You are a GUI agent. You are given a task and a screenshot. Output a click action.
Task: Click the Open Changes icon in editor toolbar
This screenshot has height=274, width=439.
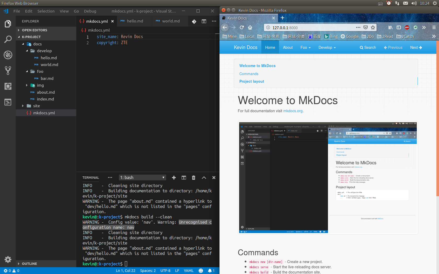[194, 21]
